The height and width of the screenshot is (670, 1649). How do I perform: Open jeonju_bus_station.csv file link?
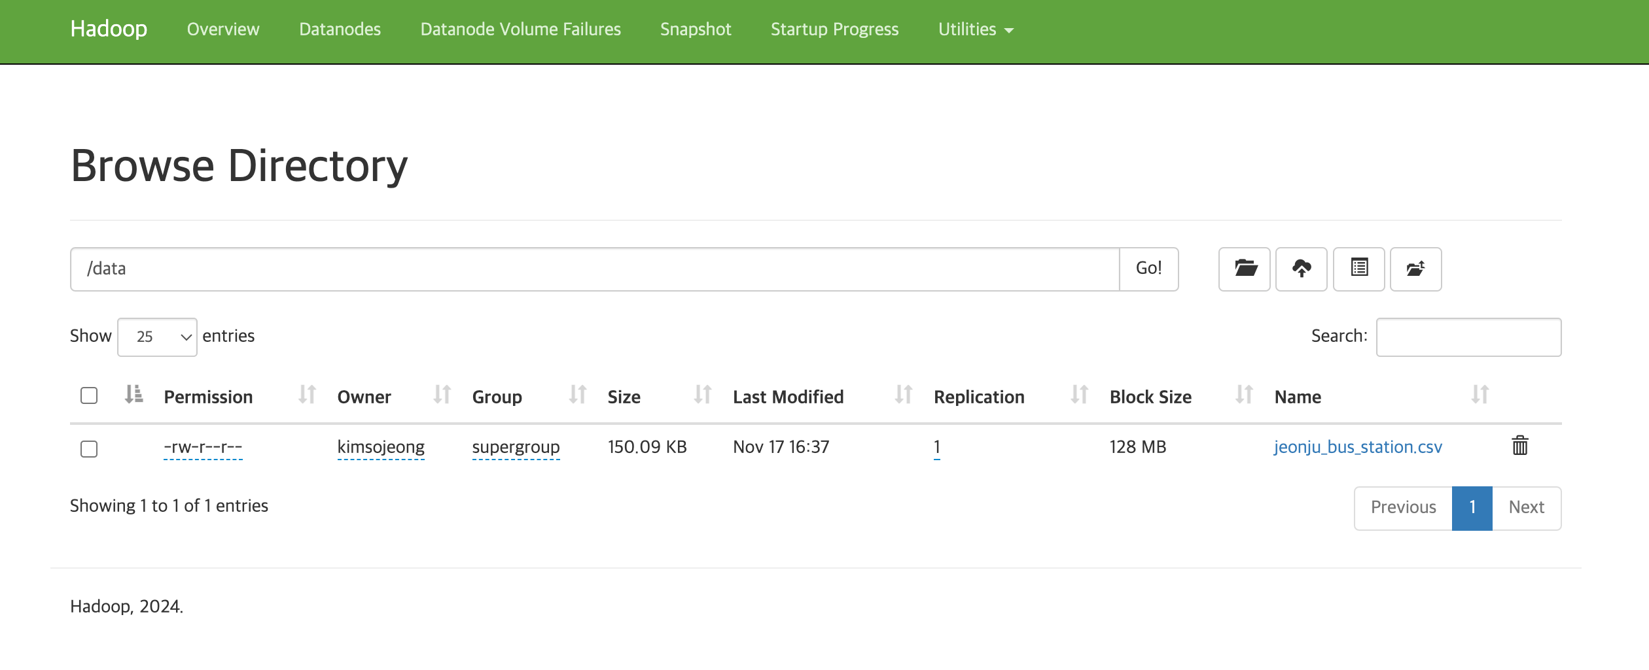pyautogui.click(x=1357, y=447)
